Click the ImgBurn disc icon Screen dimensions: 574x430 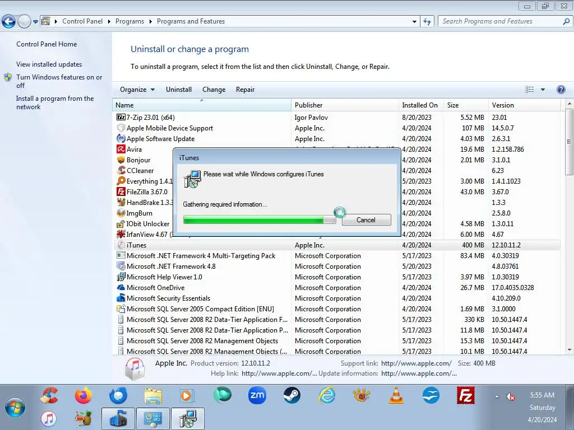click(x=121, y=213)
